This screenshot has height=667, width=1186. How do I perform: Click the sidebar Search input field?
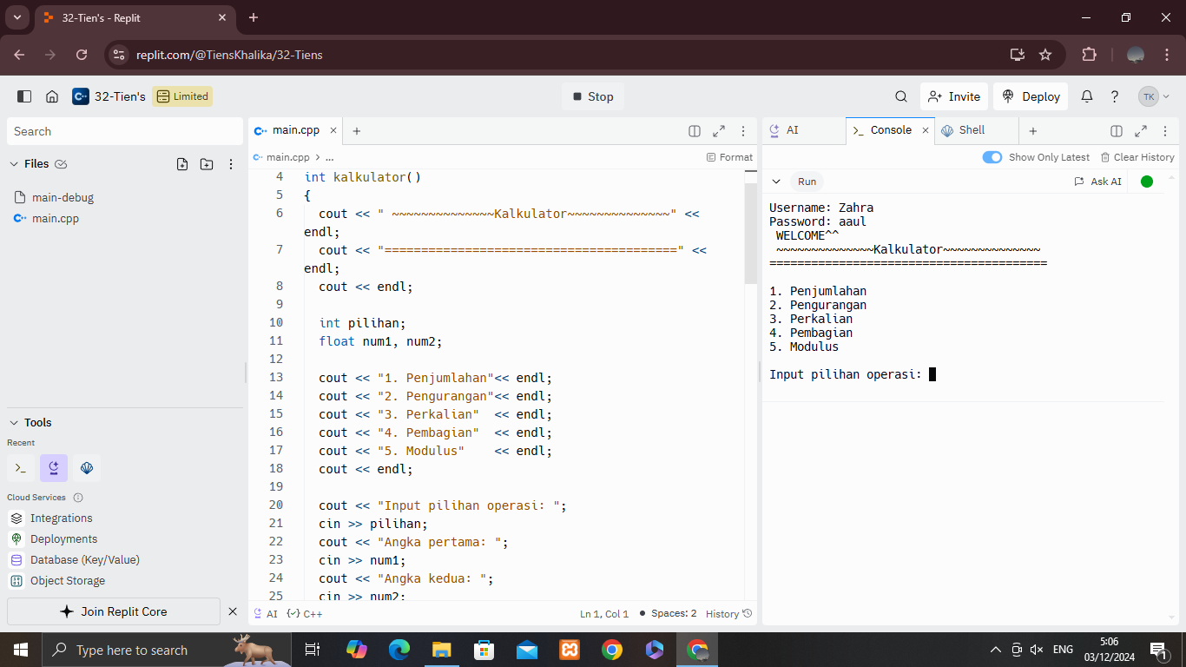tap(125, 131)
